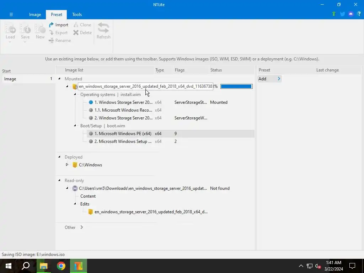Viewport: 364px width, 273px height.
Task: Click the mounted image name tooltip text
Action: coord(145,86)
